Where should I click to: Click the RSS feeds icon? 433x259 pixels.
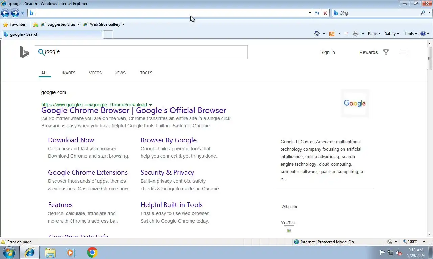pyautogui.click(x=332, y=34)
